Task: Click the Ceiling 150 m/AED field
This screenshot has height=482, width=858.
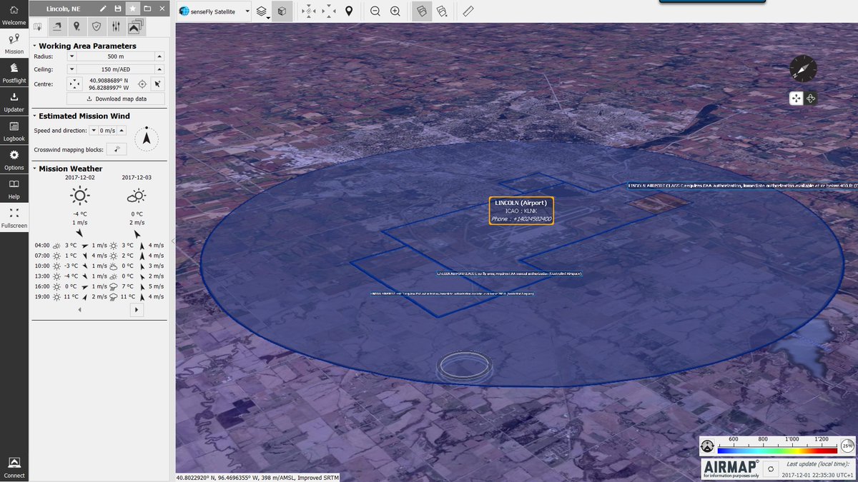Action: (x=116, y=70)
